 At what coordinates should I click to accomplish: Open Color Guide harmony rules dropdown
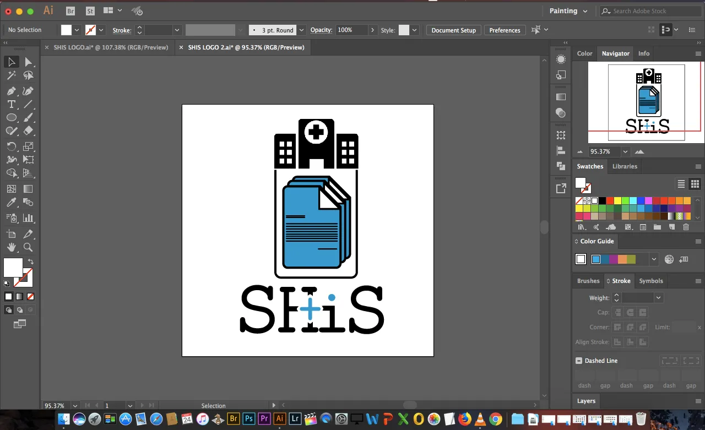[654, 259]
